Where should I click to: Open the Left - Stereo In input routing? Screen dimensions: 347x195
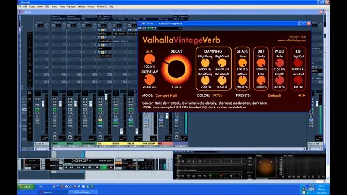(x=104, y=16)
